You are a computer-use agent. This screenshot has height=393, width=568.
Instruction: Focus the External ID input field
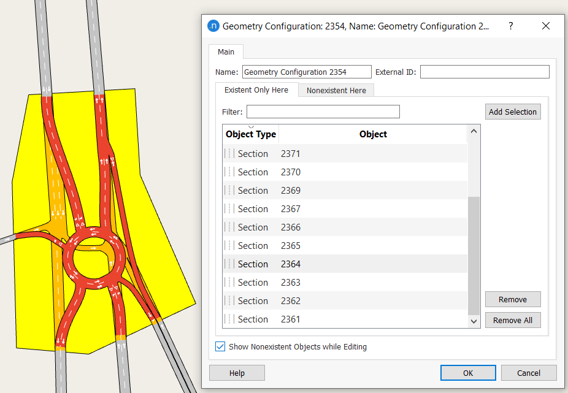[484, 72]
